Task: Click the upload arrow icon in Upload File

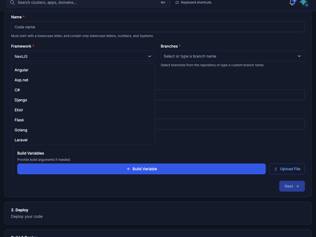Action: [276, 169]
